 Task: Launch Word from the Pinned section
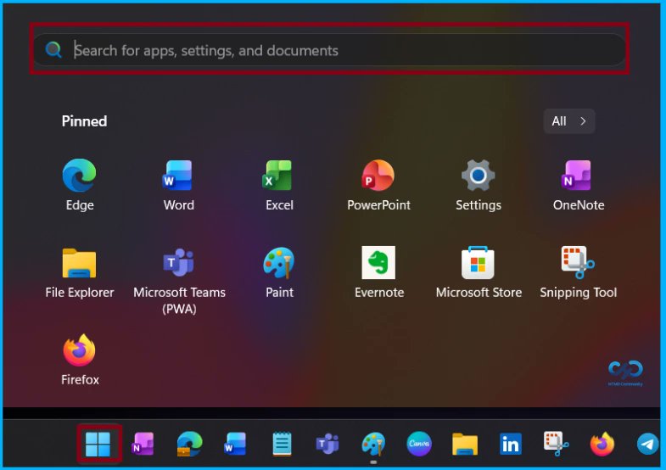[x=178, y=185]
